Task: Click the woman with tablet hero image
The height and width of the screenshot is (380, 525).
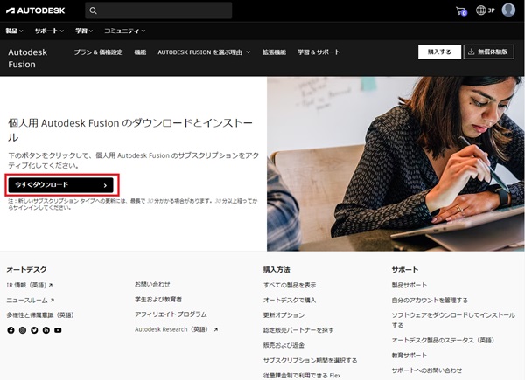Action: tap(395, 163)
